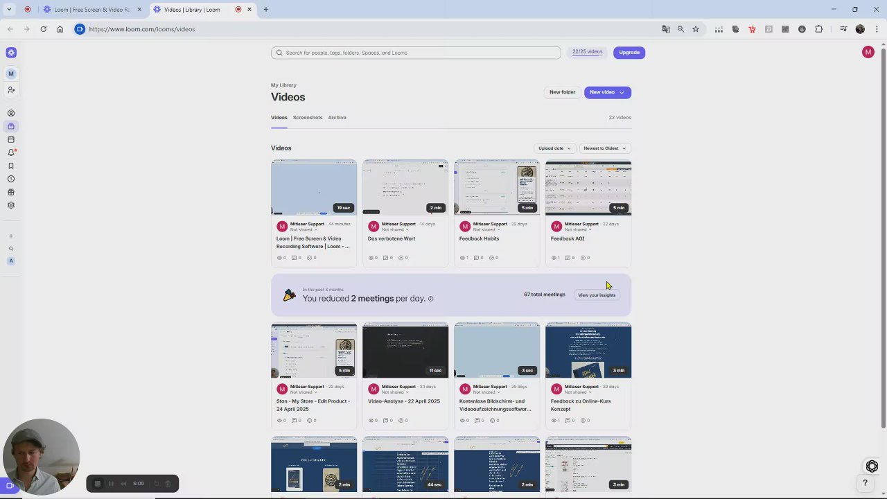Switch to the Videos tab
This screenshot has width=887, height=499.
click(x=279, y=118)
